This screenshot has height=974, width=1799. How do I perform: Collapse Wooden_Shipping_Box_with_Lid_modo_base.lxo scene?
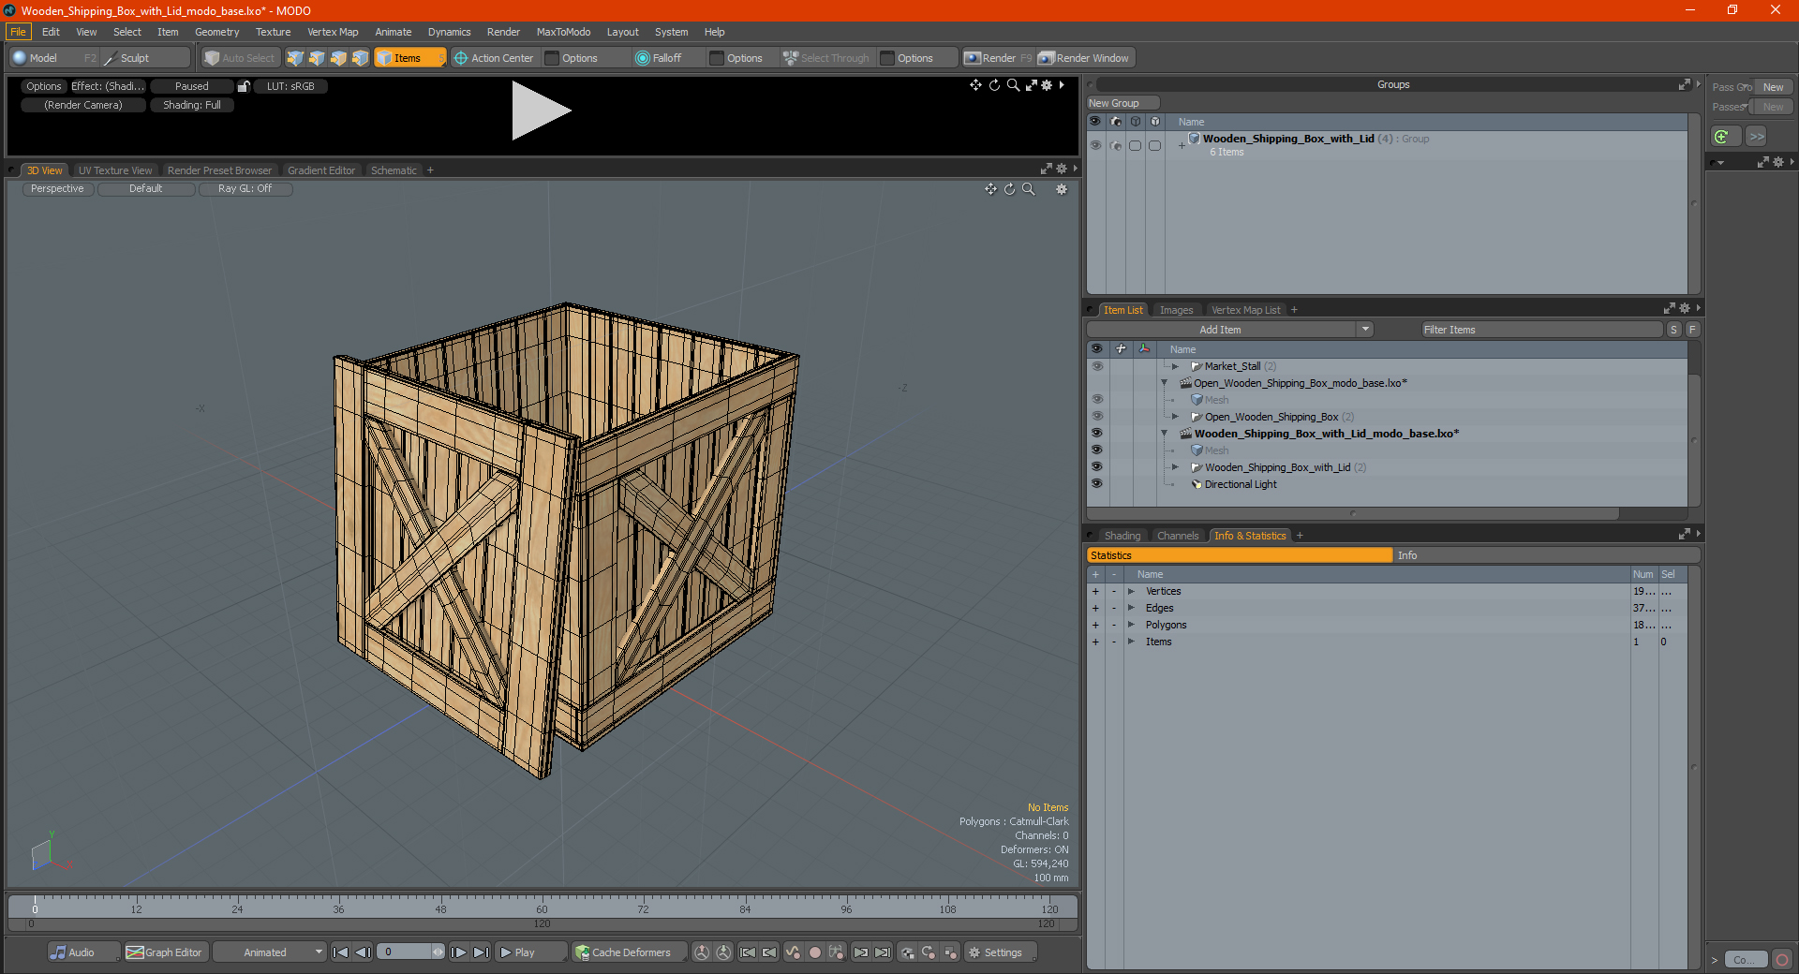(x=1165, y=434)
